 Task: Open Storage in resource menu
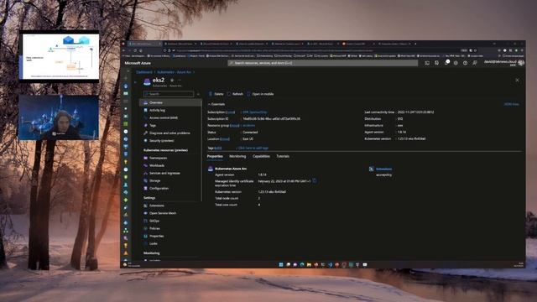click(x=154, y=180)
